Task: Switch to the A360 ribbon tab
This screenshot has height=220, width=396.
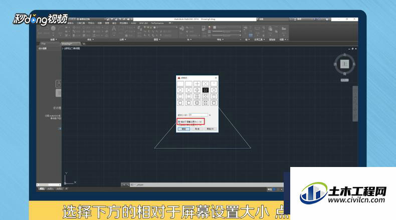Action: coord(133,23)
